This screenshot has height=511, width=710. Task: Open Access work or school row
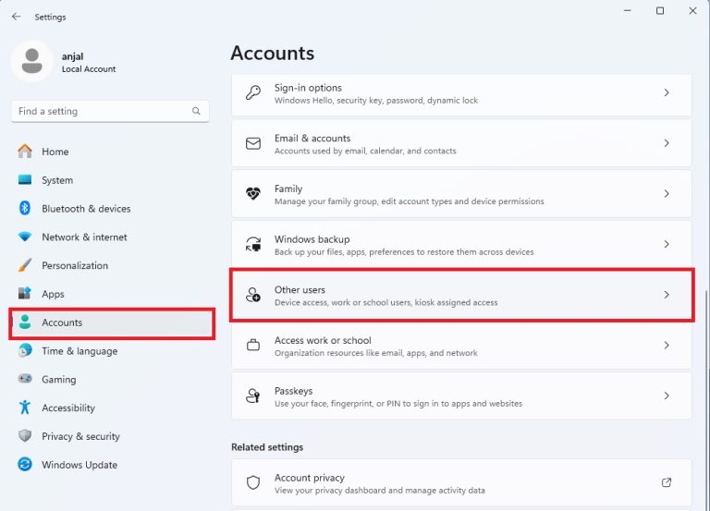460,346
